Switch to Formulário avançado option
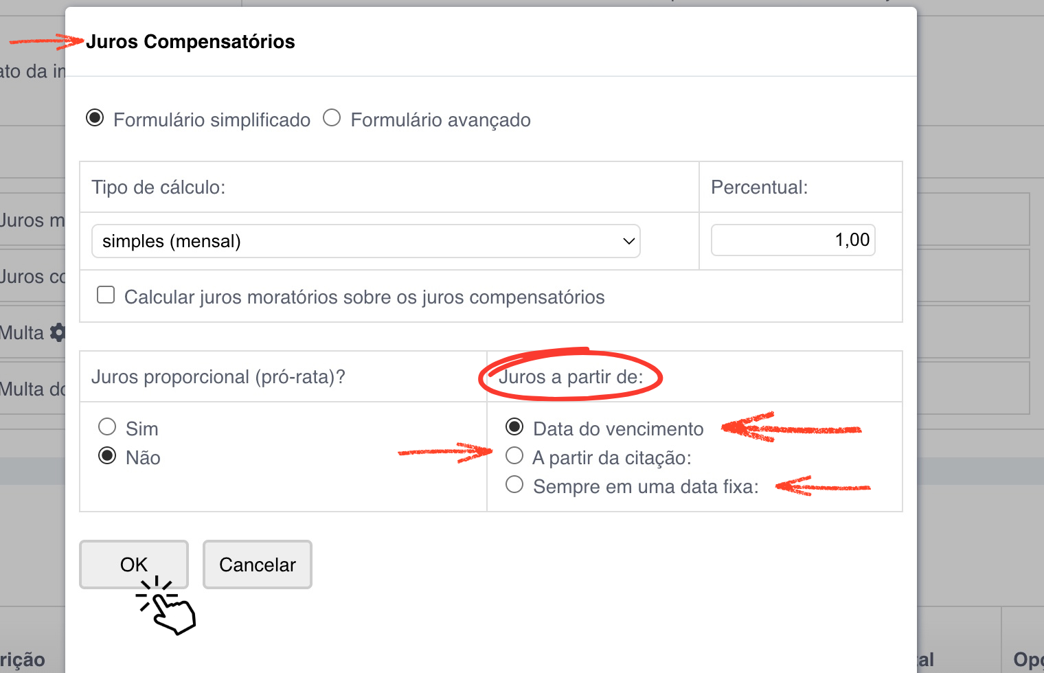 [332, 118]
